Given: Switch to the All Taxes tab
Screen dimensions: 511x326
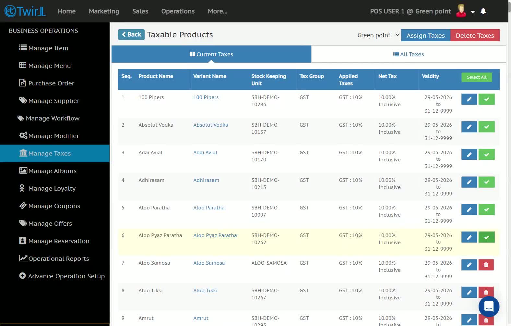Looking at the screenshot, I should point(409,54).
